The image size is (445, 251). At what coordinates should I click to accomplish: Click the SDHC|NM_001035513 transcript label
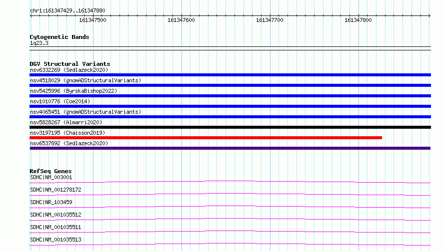(x=55, y=240)
